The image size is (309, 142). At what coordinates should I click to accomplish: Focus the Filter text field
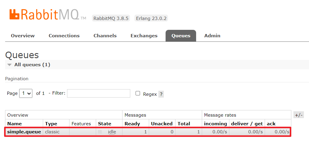99,93
